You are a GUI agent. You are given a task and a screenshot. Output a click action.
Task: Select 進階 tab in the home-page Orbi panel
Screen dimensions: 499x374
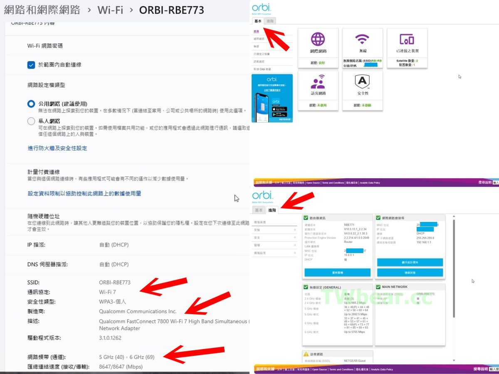pyautogui.click(x=270, y=21)
